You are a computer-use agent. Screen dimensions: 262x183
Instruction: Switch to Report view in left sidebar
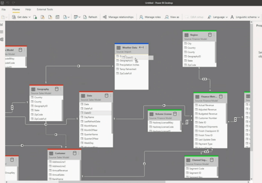tap(2, 24)
